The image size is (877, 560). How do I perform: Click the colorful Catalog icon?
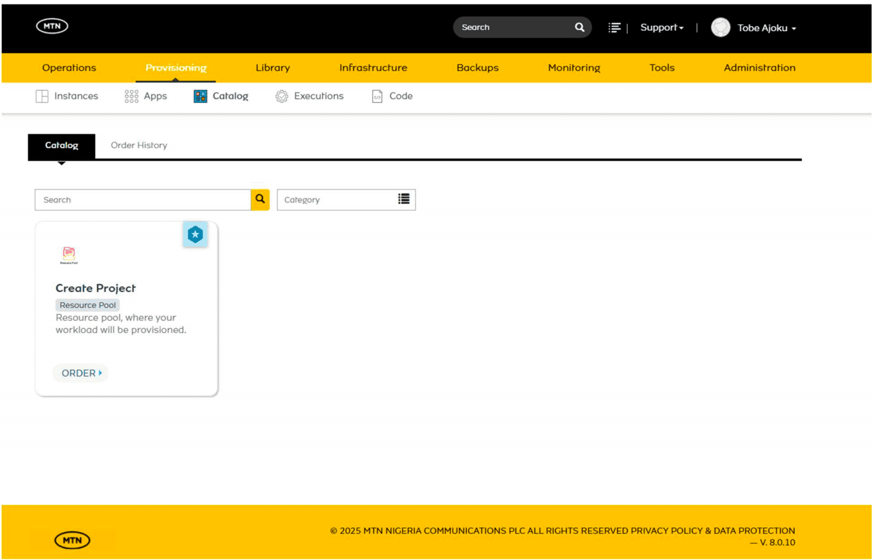pyautogui.click(x=200, y=96)
